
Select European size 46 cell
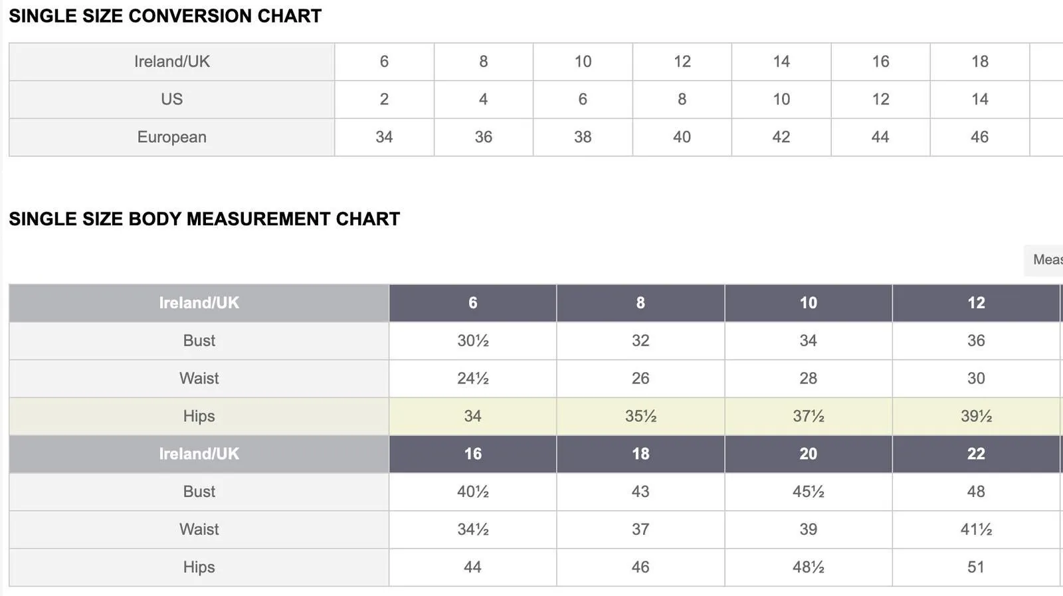coord(980,138)
